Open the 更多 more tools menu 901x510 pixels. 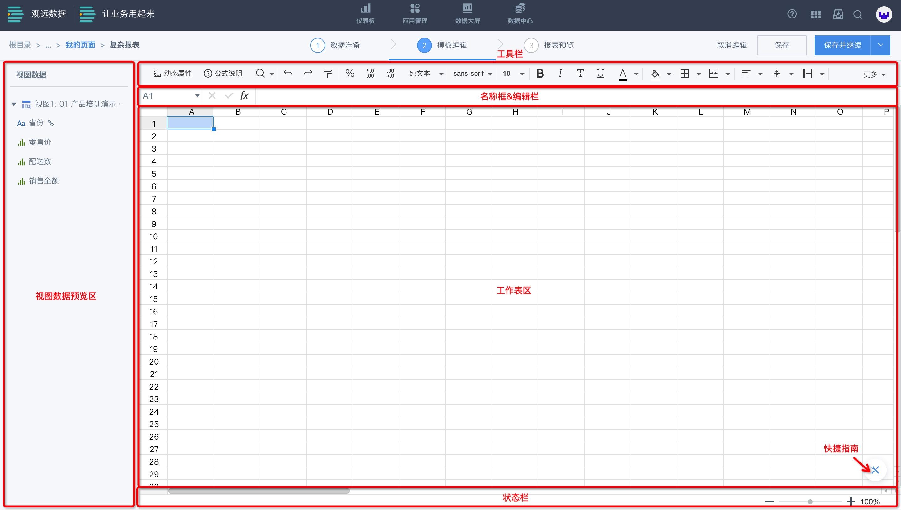(x=874, y=74)
